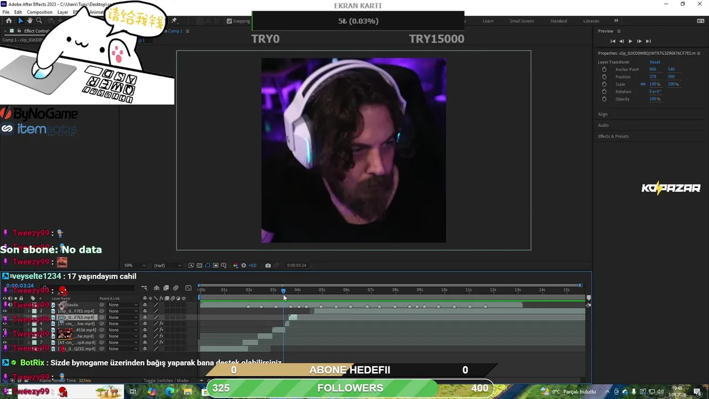Viewport: 709px width, 399px height.
Task: Toggle mask and shape path visibility
Action: (208, 265)
